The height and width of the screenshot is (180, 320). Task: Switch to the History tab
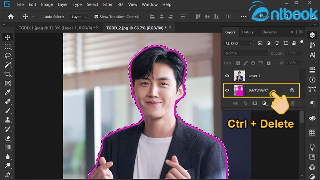pos(248,32)
